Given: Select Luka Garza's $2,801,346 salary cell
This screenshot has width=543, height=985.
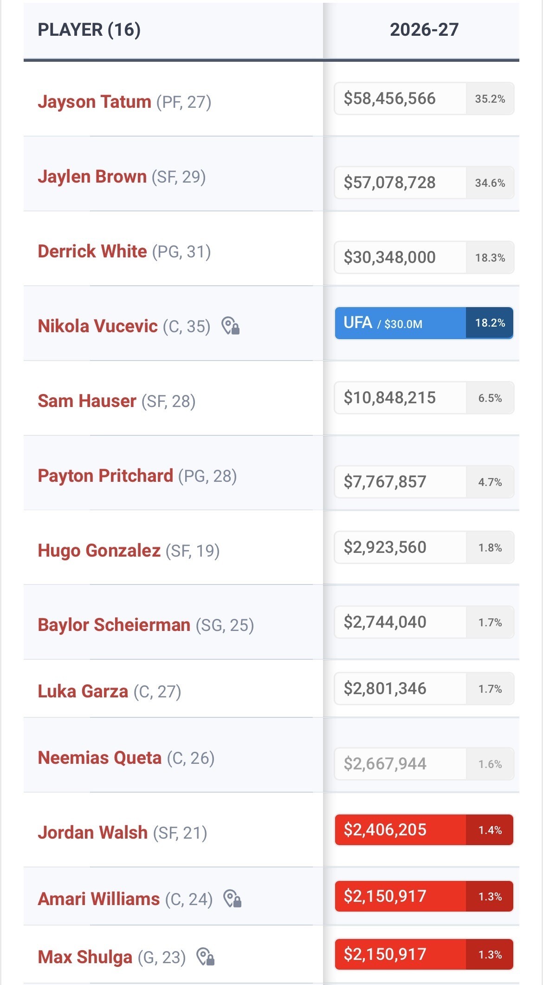Looking at the screenshot, I should 400,689.
